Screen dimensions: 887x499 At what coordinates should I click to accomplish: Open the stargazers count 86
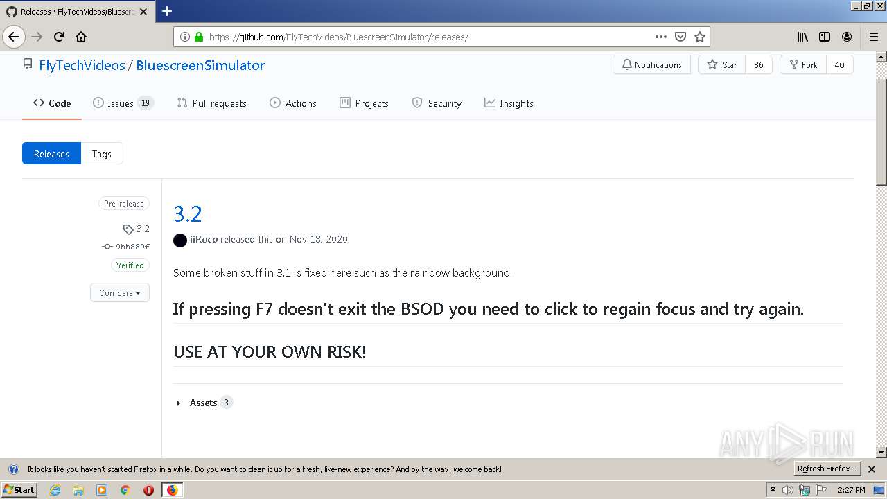[759, 64]
